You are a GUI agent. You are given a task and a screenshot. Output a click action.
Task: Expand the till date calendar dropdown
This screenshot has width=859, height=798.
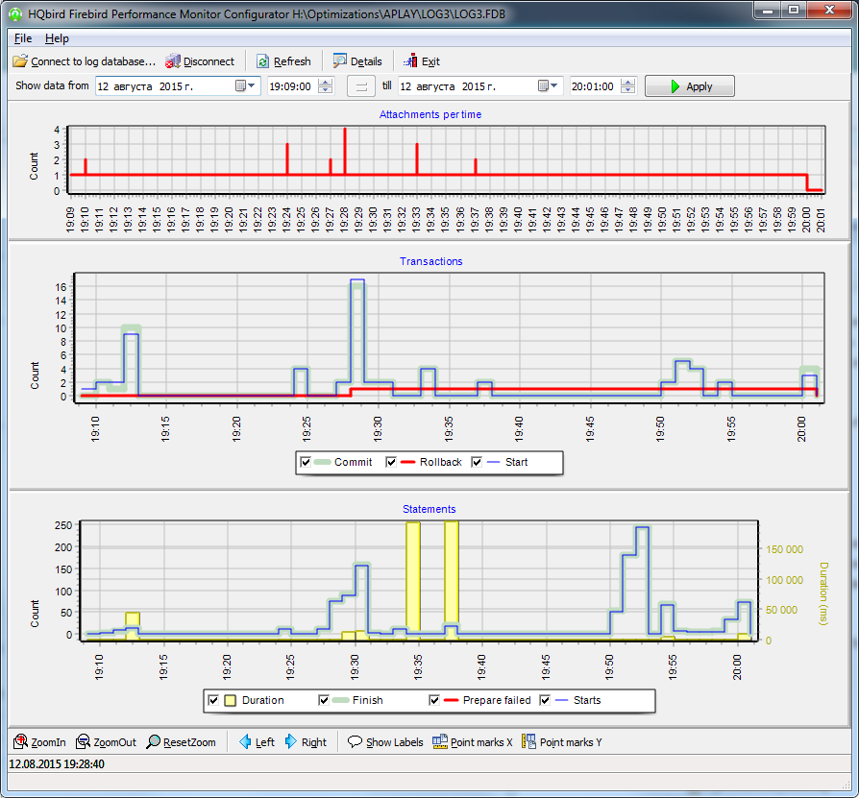(x=549, y=86)
